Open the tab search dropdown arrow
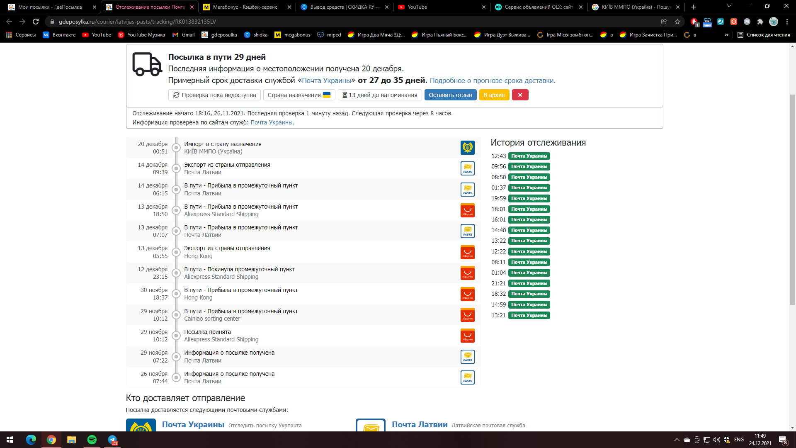Image resolution: width=796 pixels, height=448 pixels. tap(729, 6)
